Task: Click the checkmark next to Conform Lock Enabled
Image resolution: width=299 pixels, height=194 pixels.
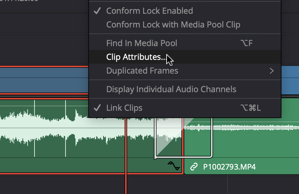Action: coord(97,11)
